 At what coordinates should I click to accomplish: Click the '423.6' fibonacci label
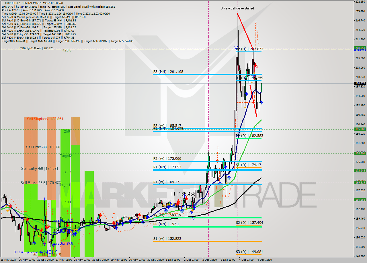tap(67, 50)
